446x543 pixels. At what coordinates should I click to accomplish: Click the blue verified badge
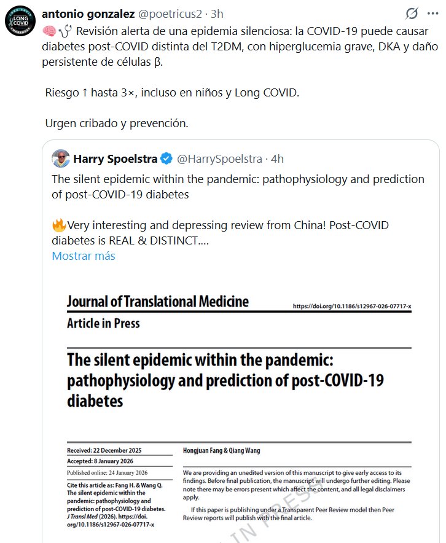(x=166, y=159)
